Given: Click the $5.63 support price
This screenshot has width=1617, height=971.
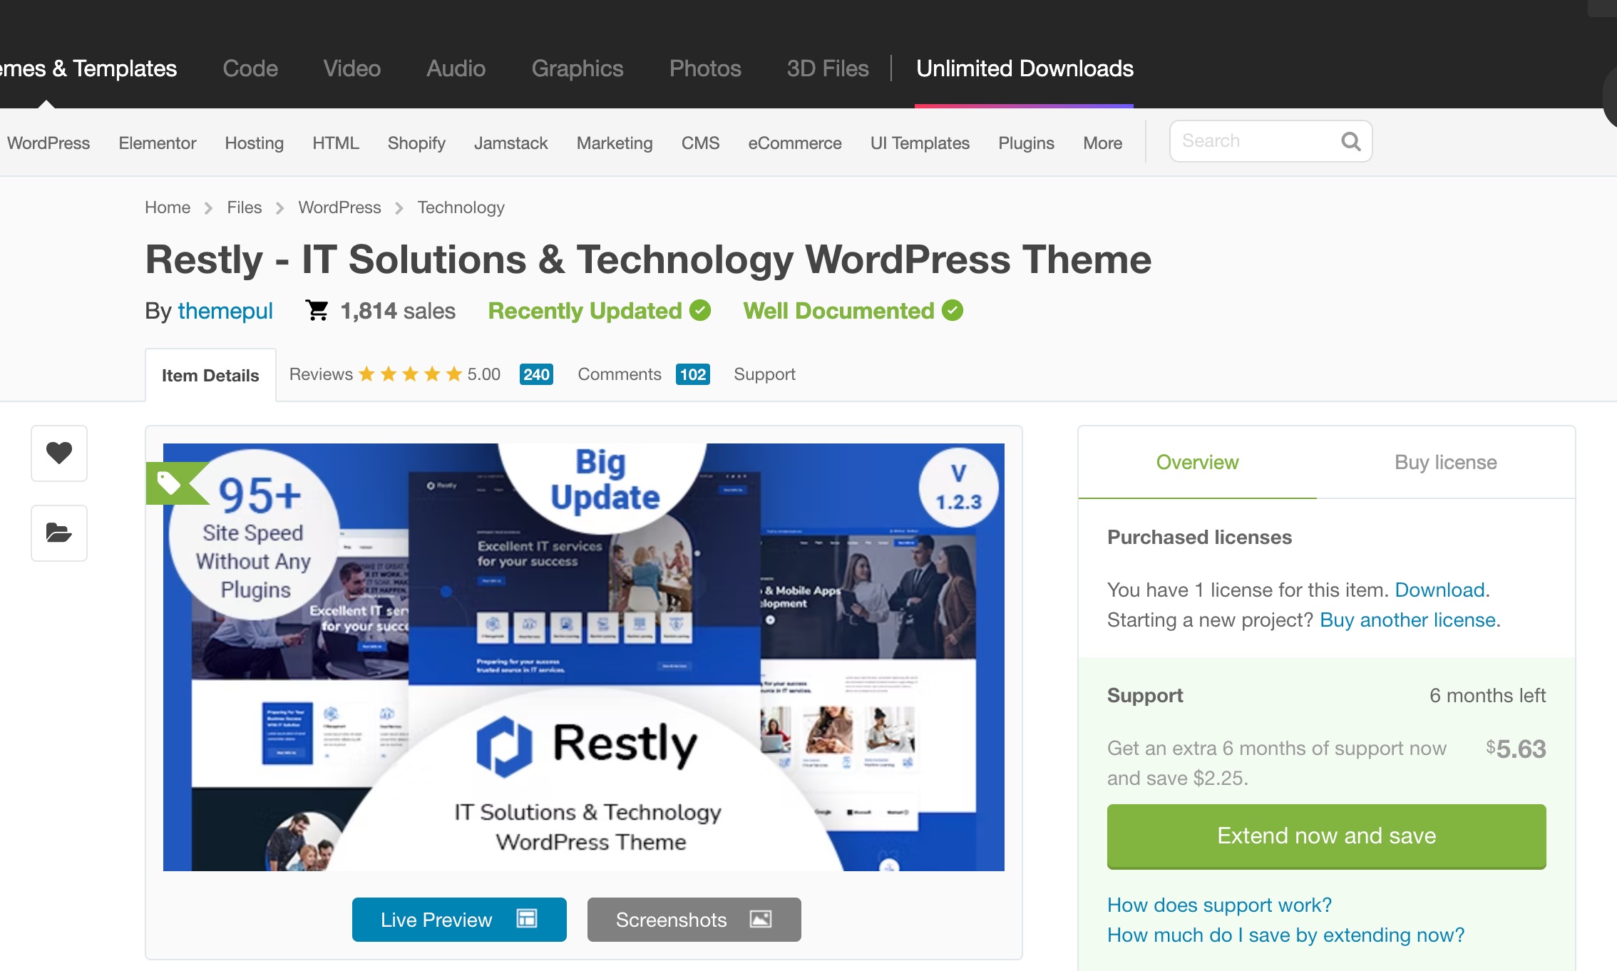Looking at the screenshot, I should [x=1516, y=749].
